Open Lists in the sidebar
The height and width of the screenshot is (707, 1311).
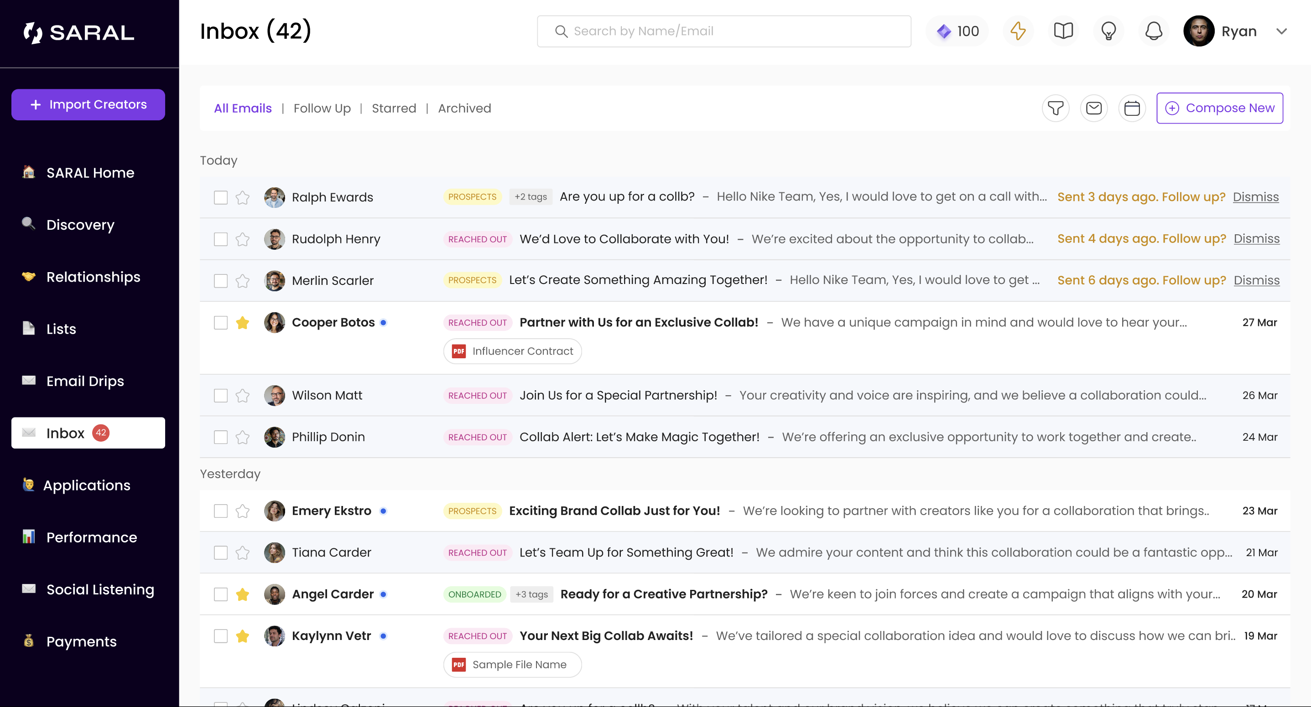point(88,329)
